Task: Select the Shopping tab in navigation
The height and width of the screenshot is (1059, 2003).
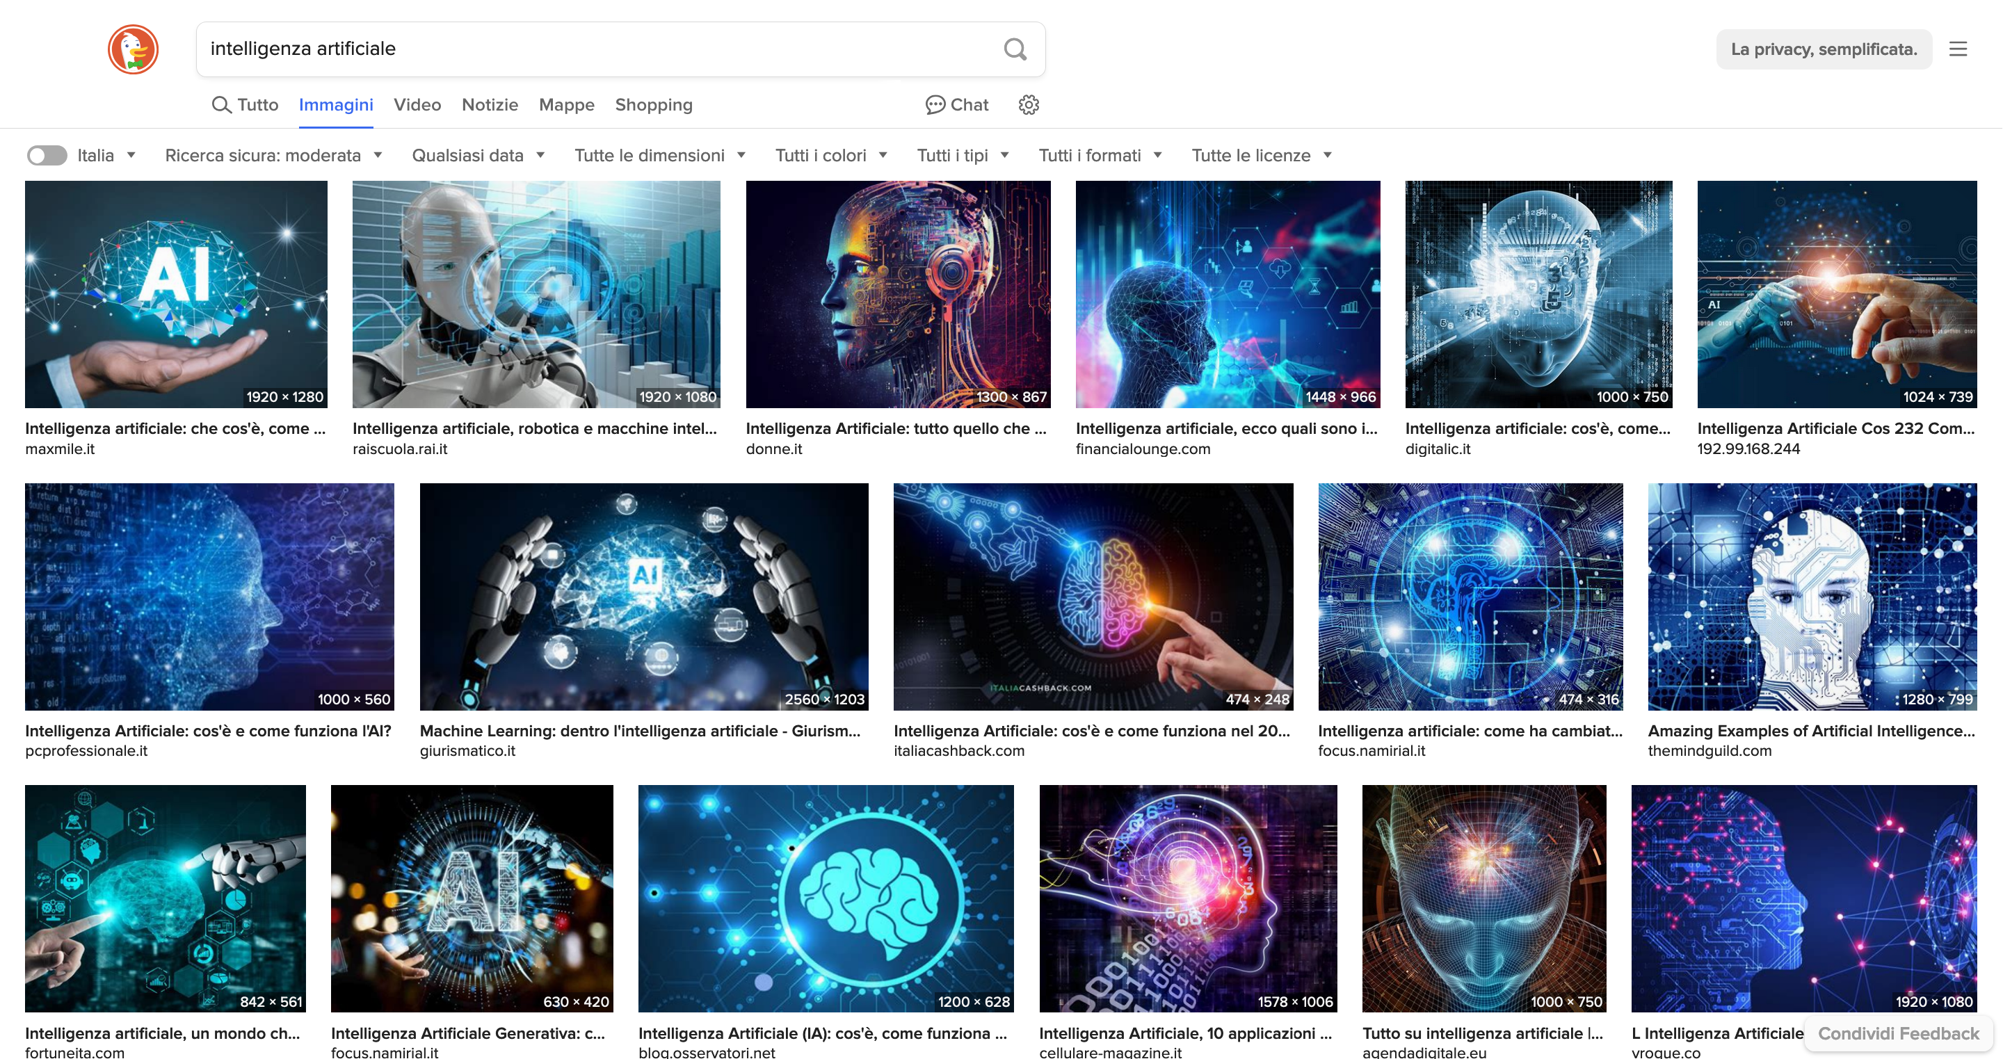Action: click(x=652, y=104)
